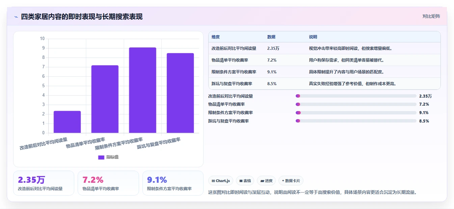Click the 限制条件方案平均收藏率 chart bar

[x=142, y=90]
